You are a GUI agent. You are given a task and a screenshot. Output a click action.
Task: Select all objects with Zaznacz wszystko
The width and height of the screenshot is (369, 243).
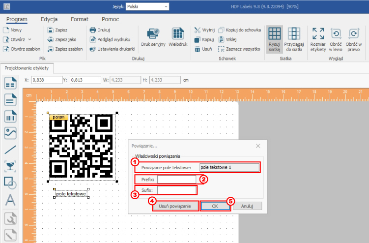(x=239, y=49)
